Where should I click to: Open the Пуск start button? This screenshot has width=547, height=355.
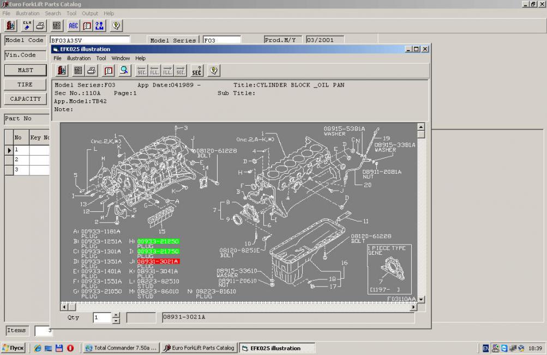[x=13, y=348]
